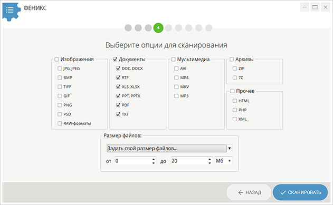This screenshot has width=333, height=205.
Task: Uncheck the TXT format
Action: coord(118,114)
